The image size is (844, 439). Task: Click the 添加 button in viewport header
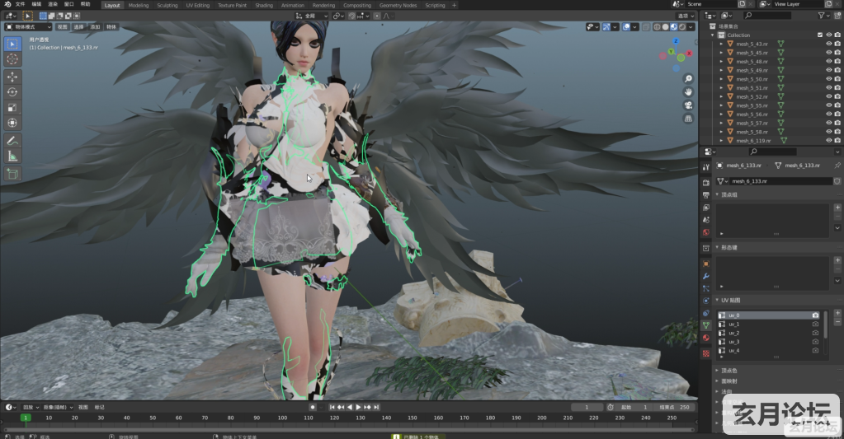point(95,26)
